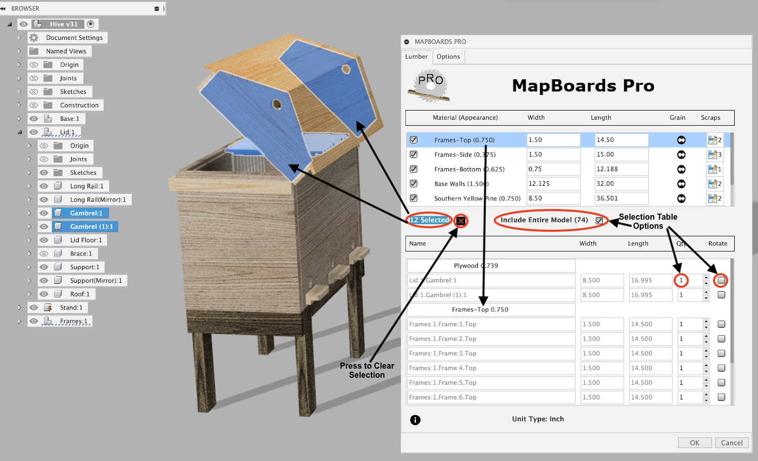Collapse the Lid:1 component tree node
This screenshot has height=461, width=758.
pyautogui.click(x=19, y=132)
